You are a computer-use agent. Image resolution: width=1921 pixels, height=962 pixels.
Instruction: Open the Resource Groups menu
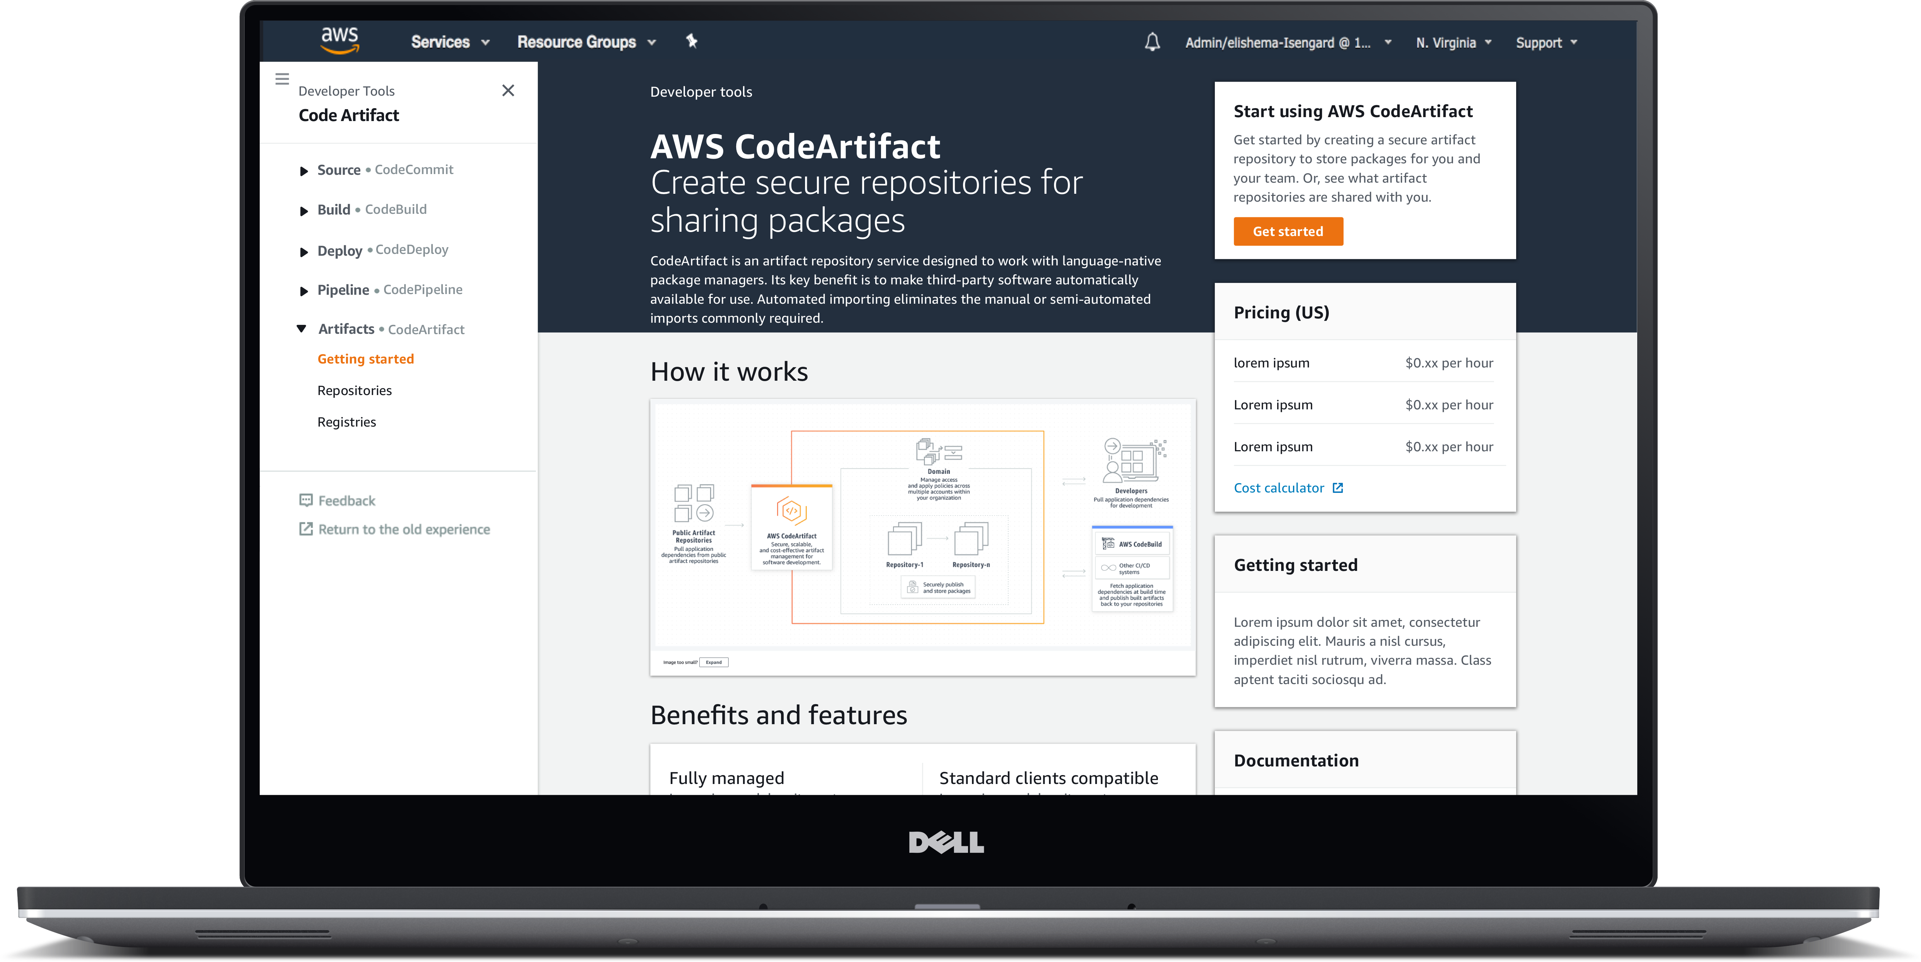[586, 43]
